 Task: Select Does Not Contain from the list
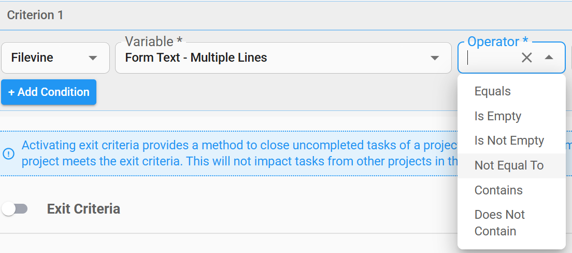point(499,223)
